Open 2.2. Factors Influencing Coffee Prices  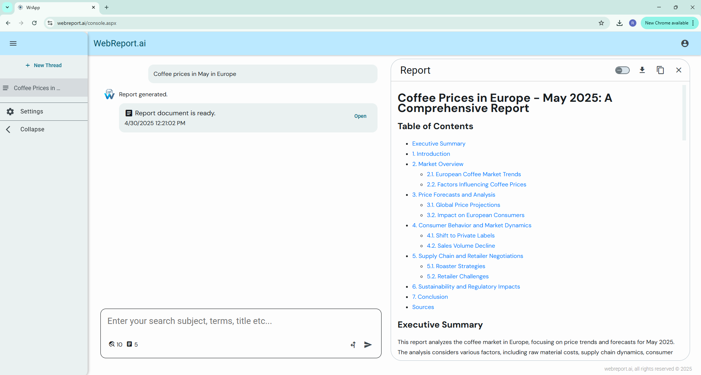coord(476,185)
